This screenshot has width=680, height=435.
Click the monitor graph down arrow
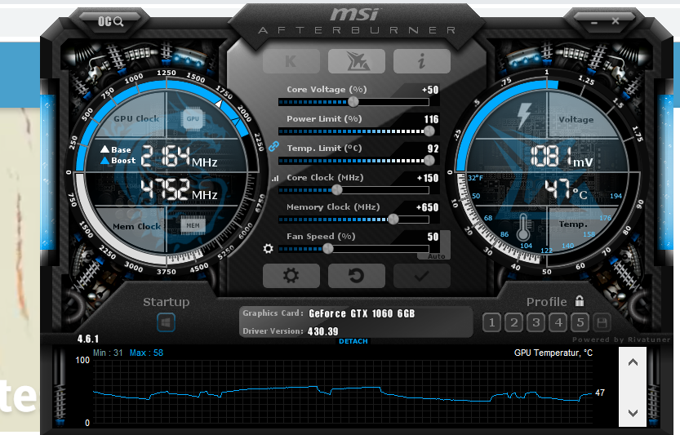pos(633,413)
